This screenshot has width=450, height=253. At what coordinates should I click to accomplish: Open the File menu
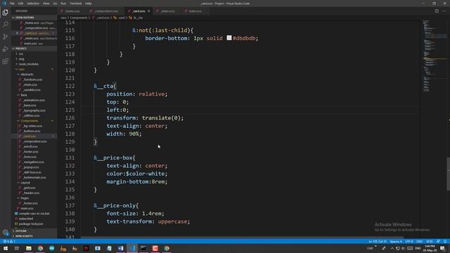[x=12, y=4]
